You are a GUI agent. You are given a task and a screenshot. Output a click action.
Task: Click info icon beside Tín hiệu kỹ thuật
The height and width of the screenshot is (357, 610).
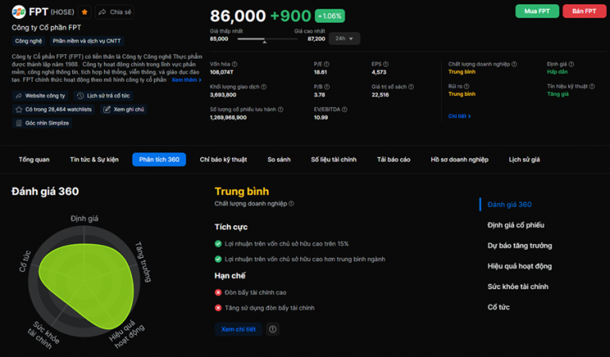click(592, 86)
